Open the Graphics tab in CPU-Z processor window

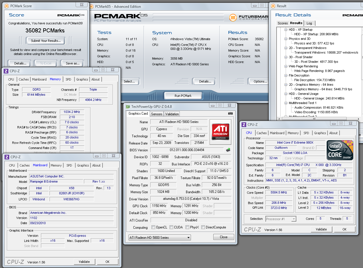(320, 133)
